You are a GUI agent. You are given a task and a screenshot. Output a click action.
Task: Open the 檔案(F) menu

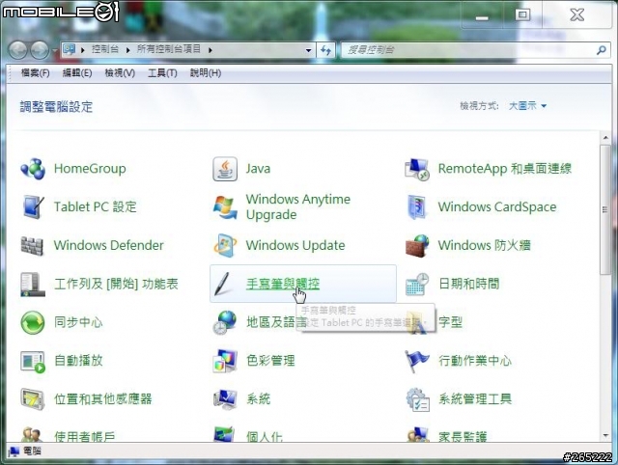click(x=35, y=73)
